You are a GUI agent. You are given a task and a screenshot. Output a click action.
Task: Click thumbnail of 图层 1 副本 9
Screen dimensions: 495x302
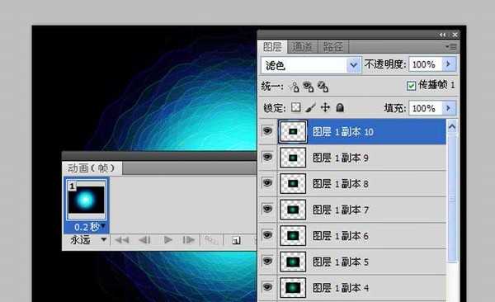coord(293,158)
